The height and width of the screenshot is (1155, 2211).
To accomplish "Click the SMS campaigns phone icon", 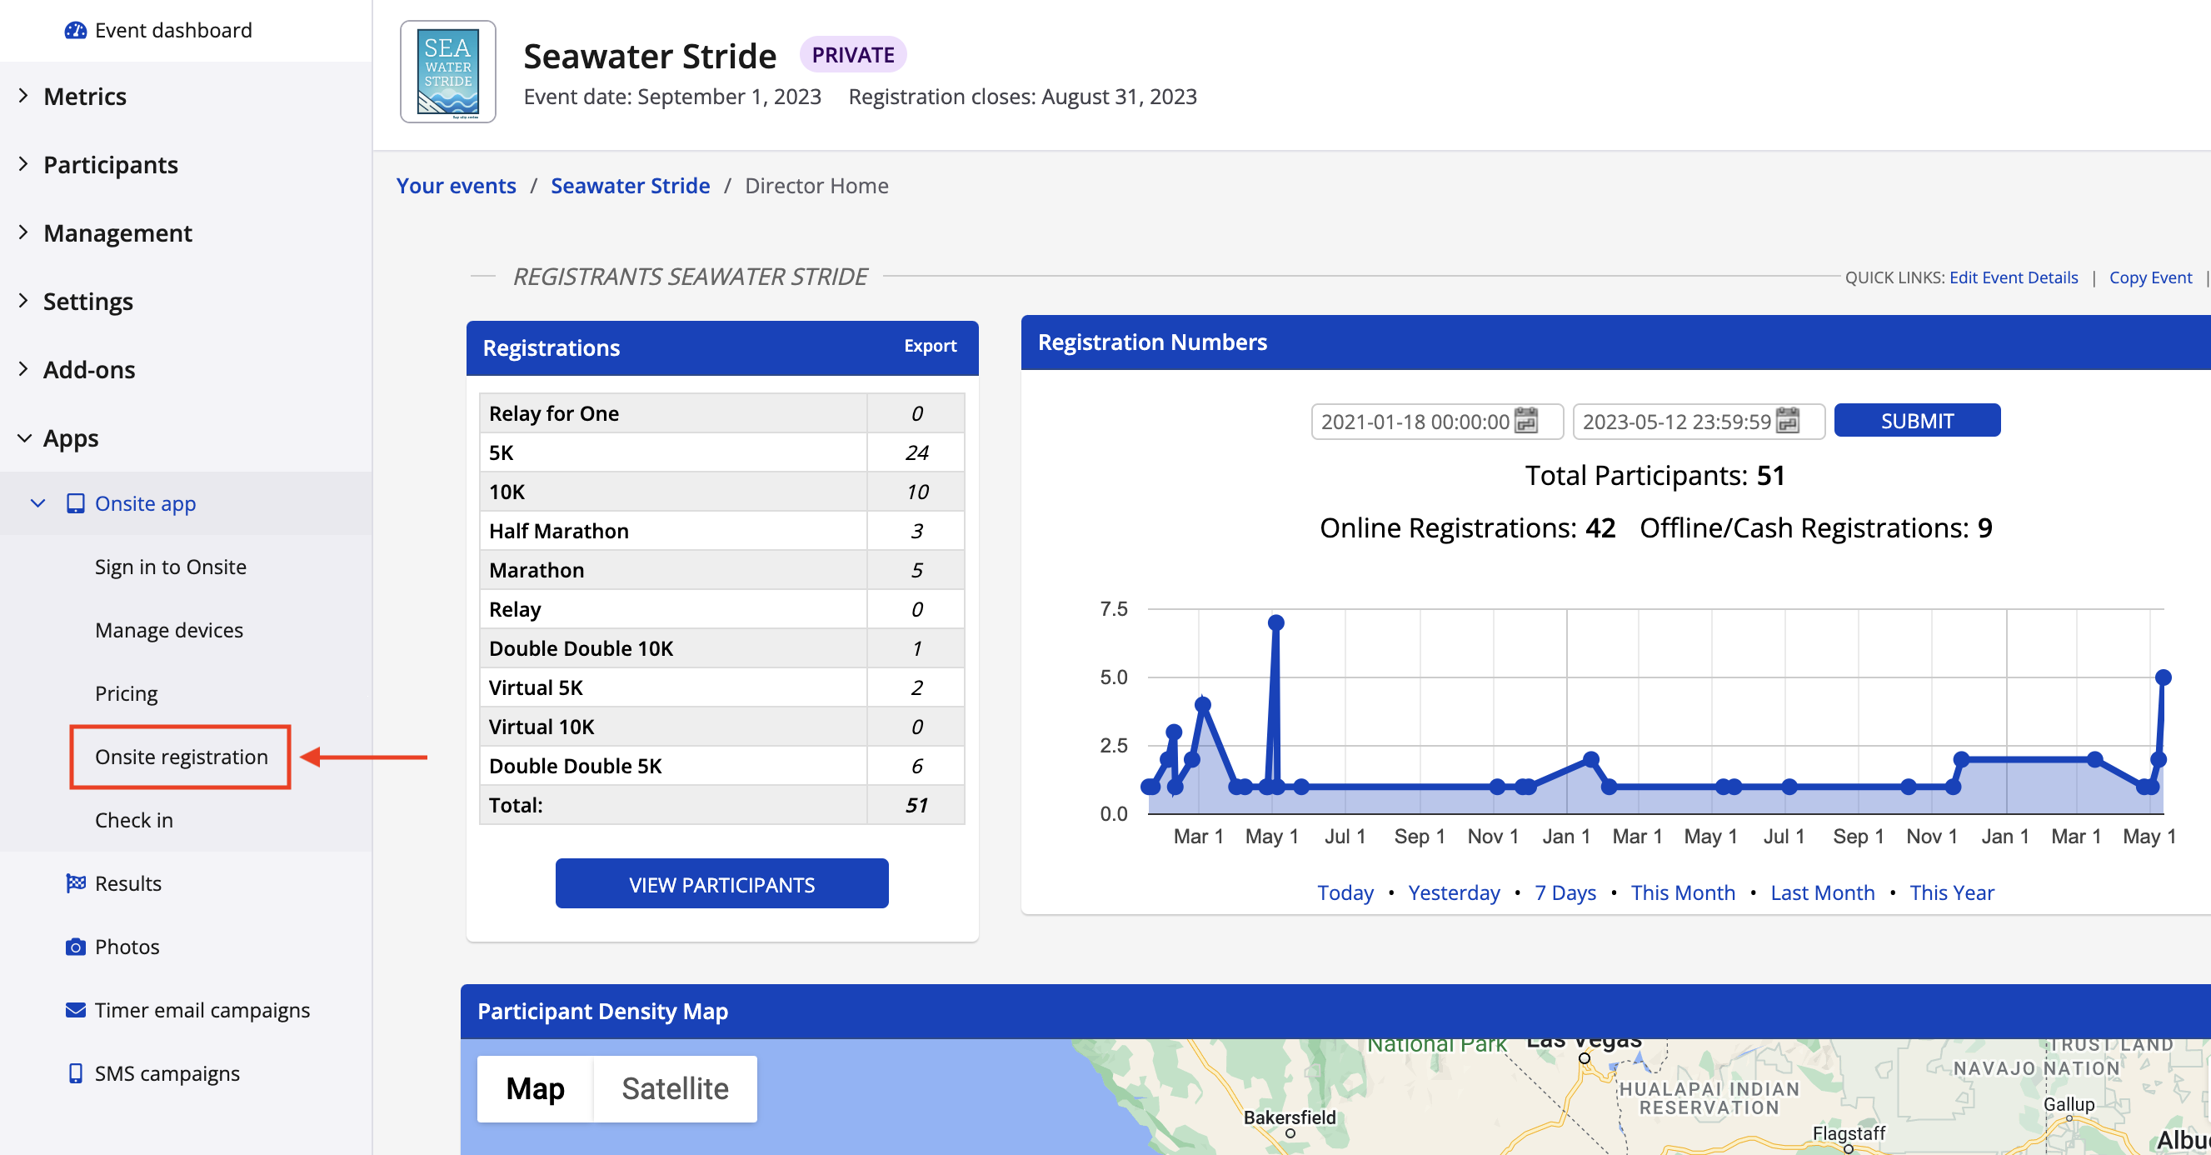I will (76, 1073).
